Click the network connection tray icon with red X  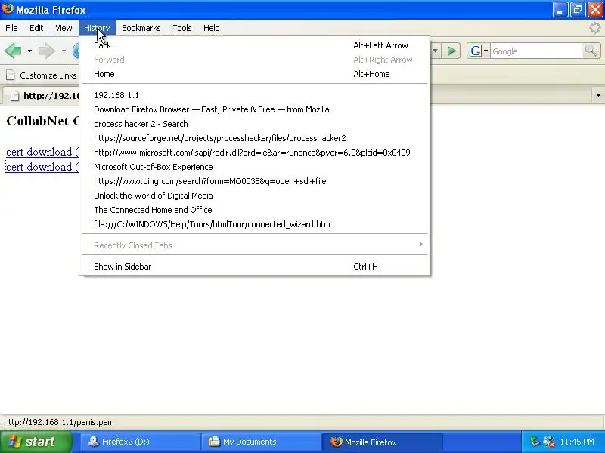point(549,442)
